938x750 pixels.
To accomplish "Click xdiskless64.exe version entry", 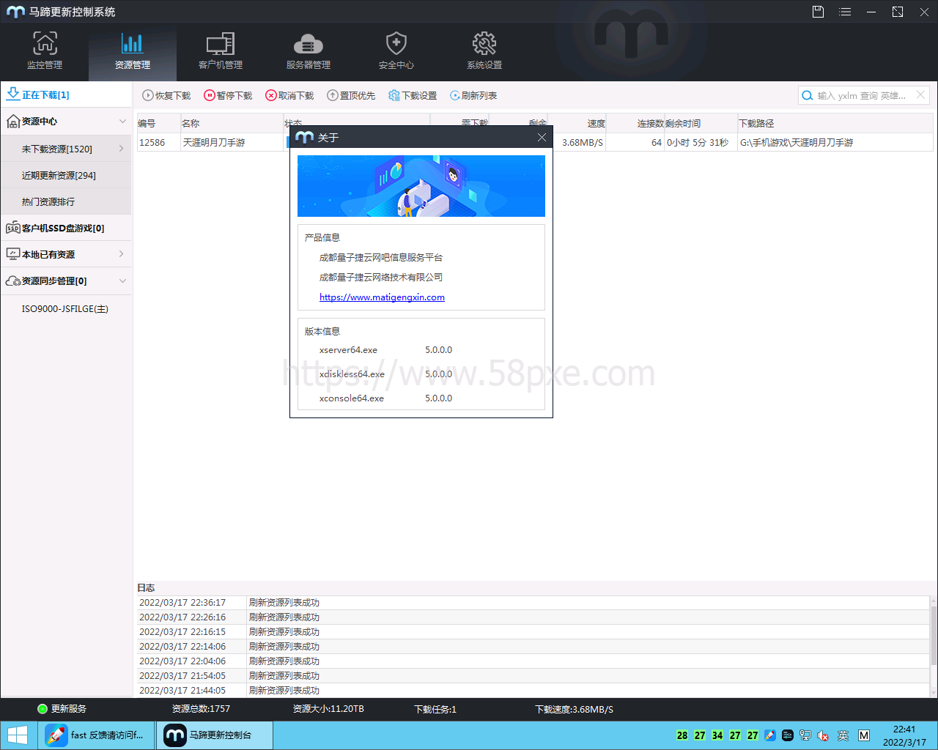I will tap(352, 374).
